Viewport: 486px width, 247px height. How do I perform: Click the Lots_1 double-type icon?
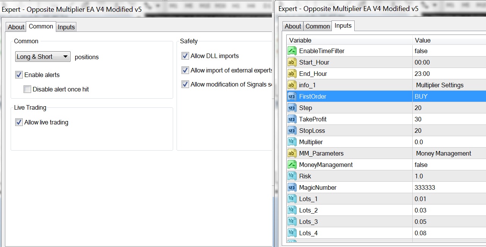(x=292, y=199)
